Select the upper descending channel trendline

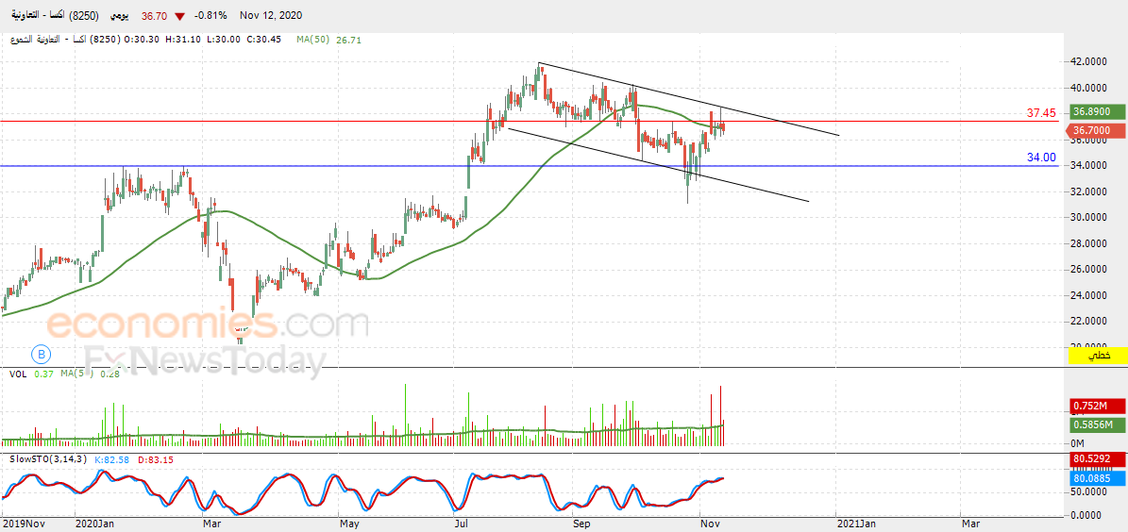coord(688,99)
